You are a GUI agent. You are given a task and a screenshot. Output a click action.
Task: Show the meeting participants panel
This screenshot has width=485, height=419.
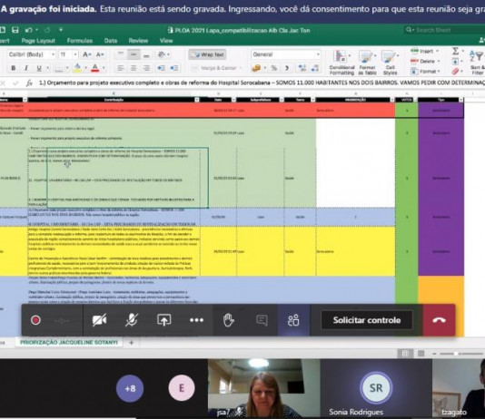293,320
